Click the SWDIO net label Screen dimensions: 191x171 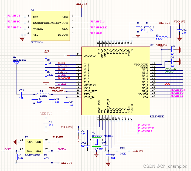pyautogui.click(x=169, y=72)
